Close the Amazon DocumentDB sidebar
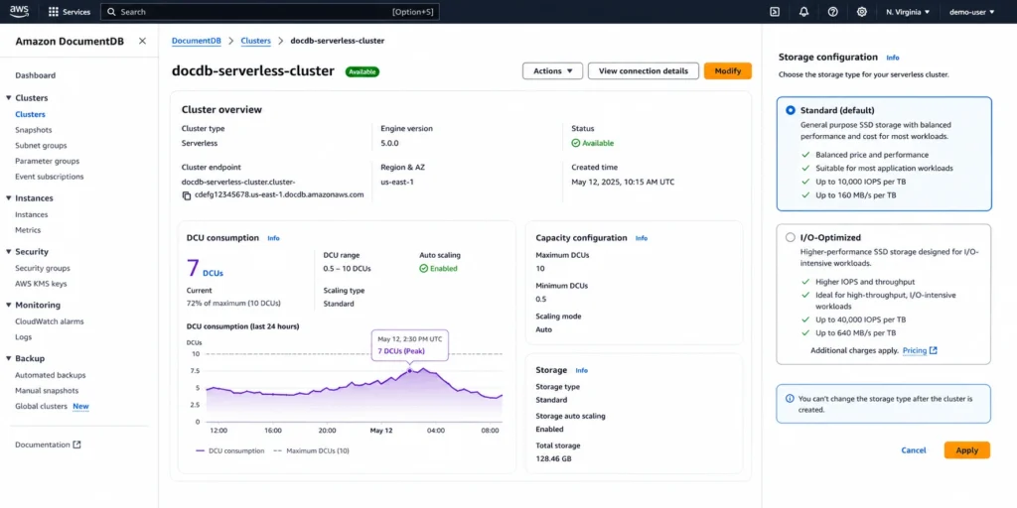Screen dimensions: 1017x508 coord(142,41)
